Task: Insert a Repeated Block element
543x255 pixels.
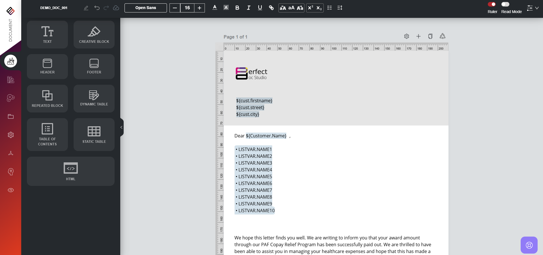Action: point(47,98)
